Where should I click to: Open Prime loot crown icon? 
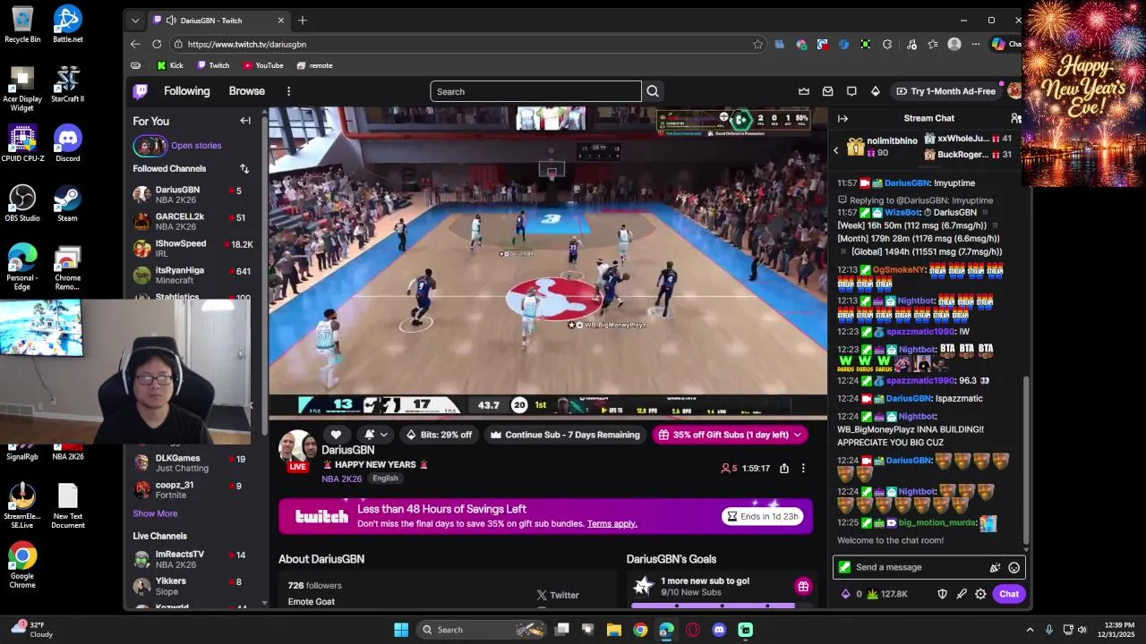point(804,91)
